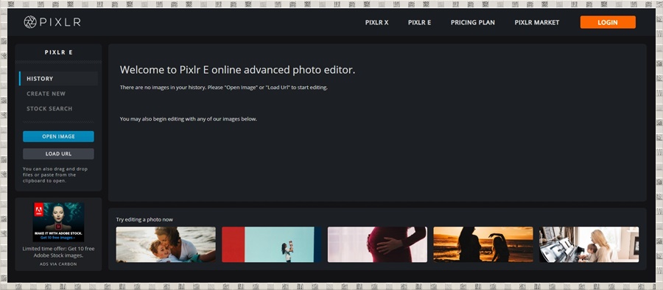Click the Pixlr logo icon

pos(30,22)
